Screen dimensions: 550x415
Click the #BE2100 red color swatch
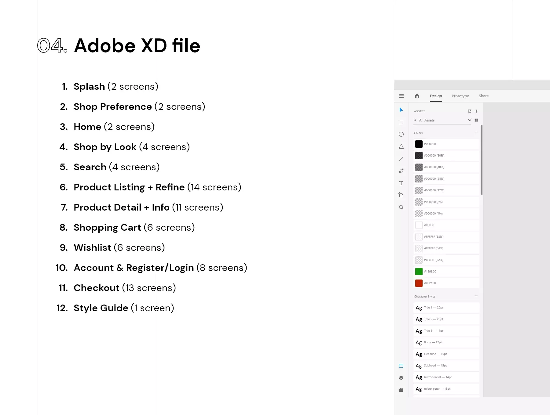click(x=446, y=283)
